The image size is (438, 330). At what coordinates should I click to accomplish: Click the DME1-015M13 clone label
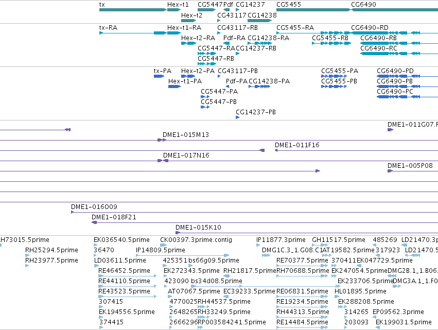(x=186, y=135)
